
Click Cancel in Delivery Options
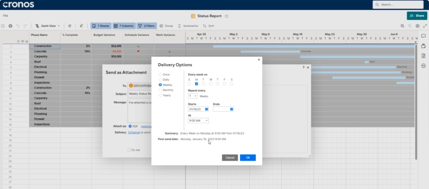(230, 157)
